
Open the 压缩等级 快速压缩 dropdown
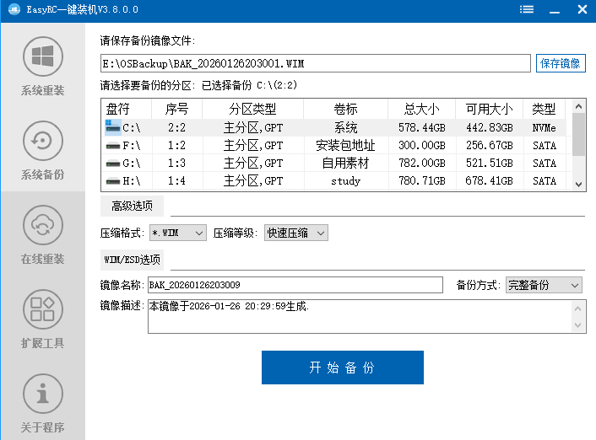tap(295, 233)
